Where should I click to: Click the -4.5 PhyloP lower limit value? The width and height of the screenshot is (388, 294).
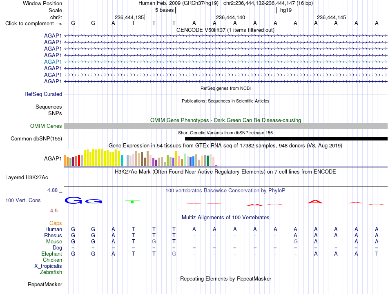(53, 211)
